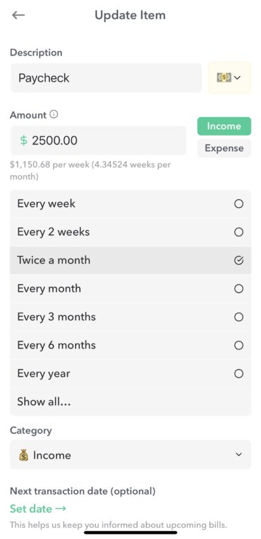Switch to the Income type
The height and width of the screenshot is (539, 261).
pyautogui.click(x=224, y=126)
